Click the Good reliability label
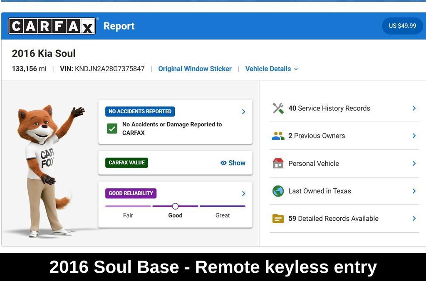 (x=175, y=215)
